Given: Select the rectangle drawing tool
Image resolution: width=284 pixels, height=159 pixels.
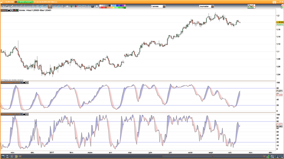Looking at the screenshot, I should (x=84, y=6).
